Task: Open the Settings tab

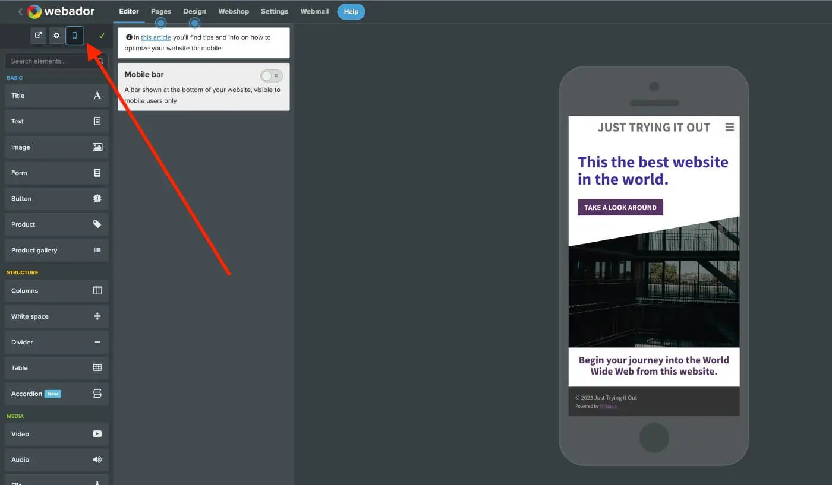Action: [x=275, y=11]
